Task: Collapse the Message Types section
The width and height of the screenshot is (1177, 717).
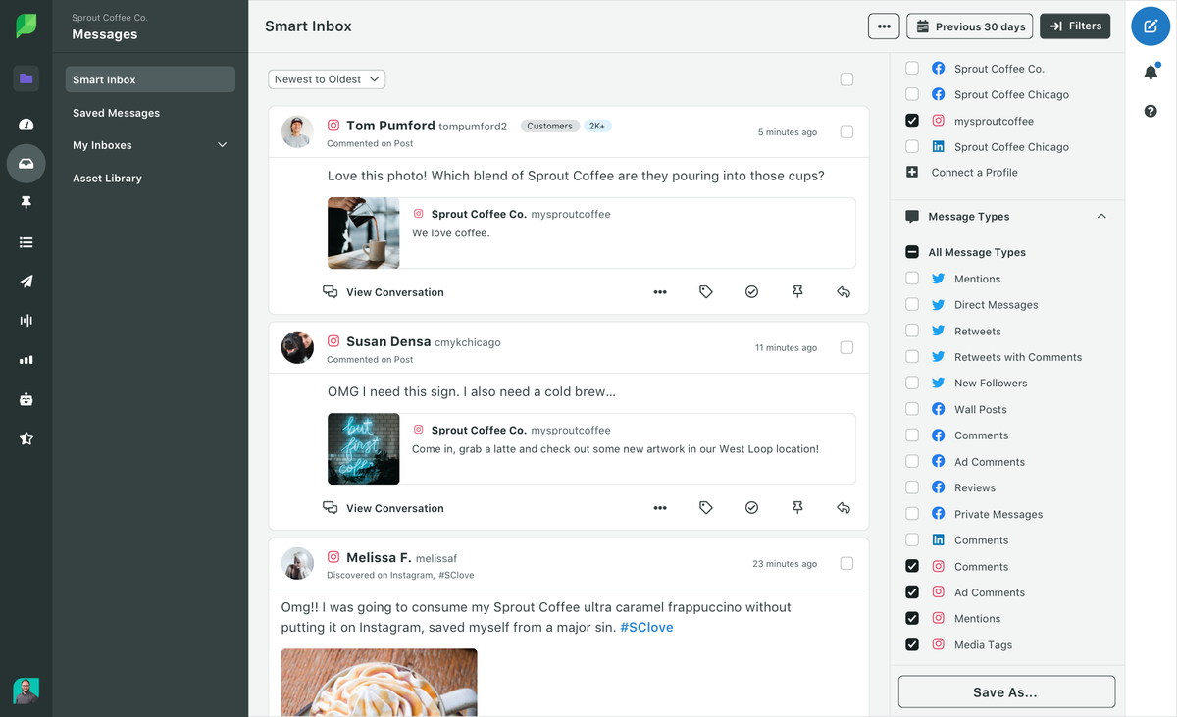Action: pos(1101,217)
